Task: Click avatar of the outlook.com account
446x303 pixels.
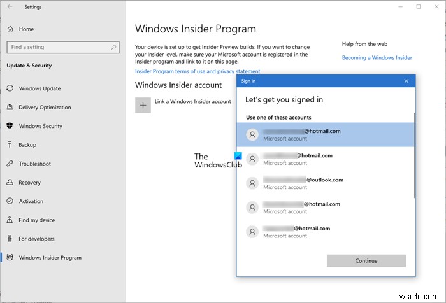Action: click(x=252, y=183)
